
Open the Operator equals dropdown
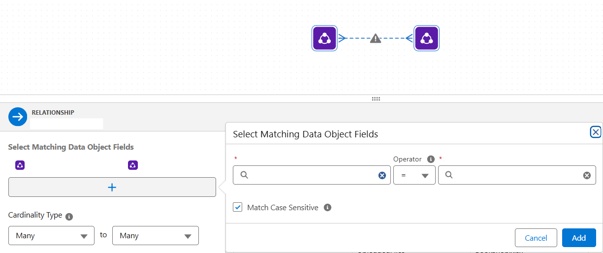click(x=414, y=175)
